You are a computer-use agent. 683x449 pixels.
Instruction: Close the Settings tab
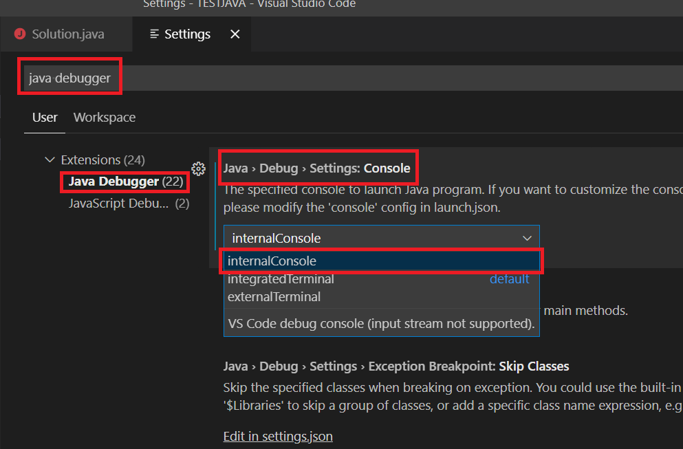pos(235,34)
